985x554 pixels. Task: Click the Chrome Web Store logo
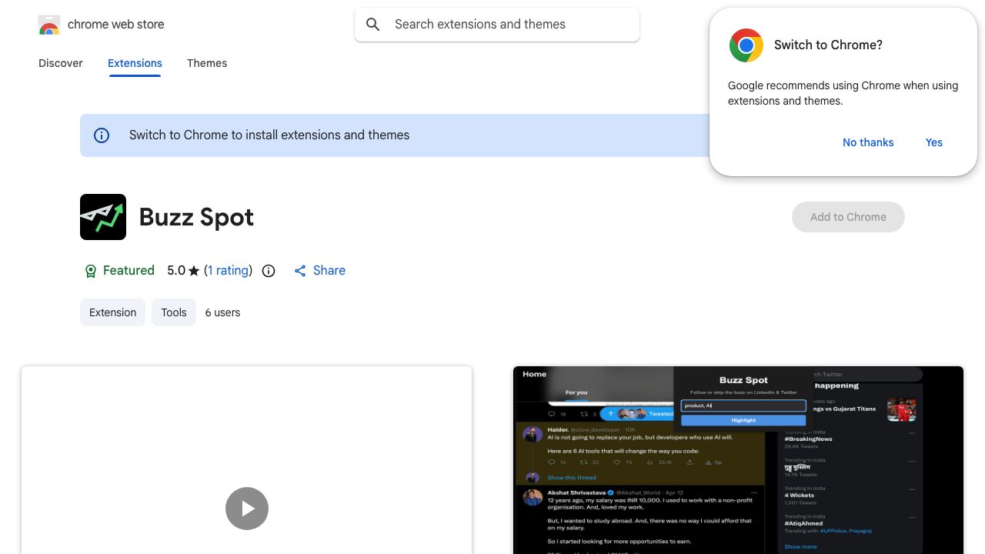49,25
